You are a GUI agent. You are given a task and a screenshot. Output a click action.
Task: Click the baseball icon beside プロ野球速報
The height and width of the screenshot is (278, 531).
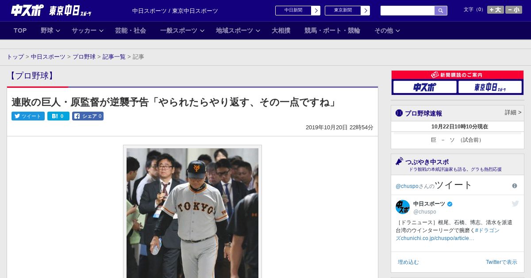coord(399,113)
